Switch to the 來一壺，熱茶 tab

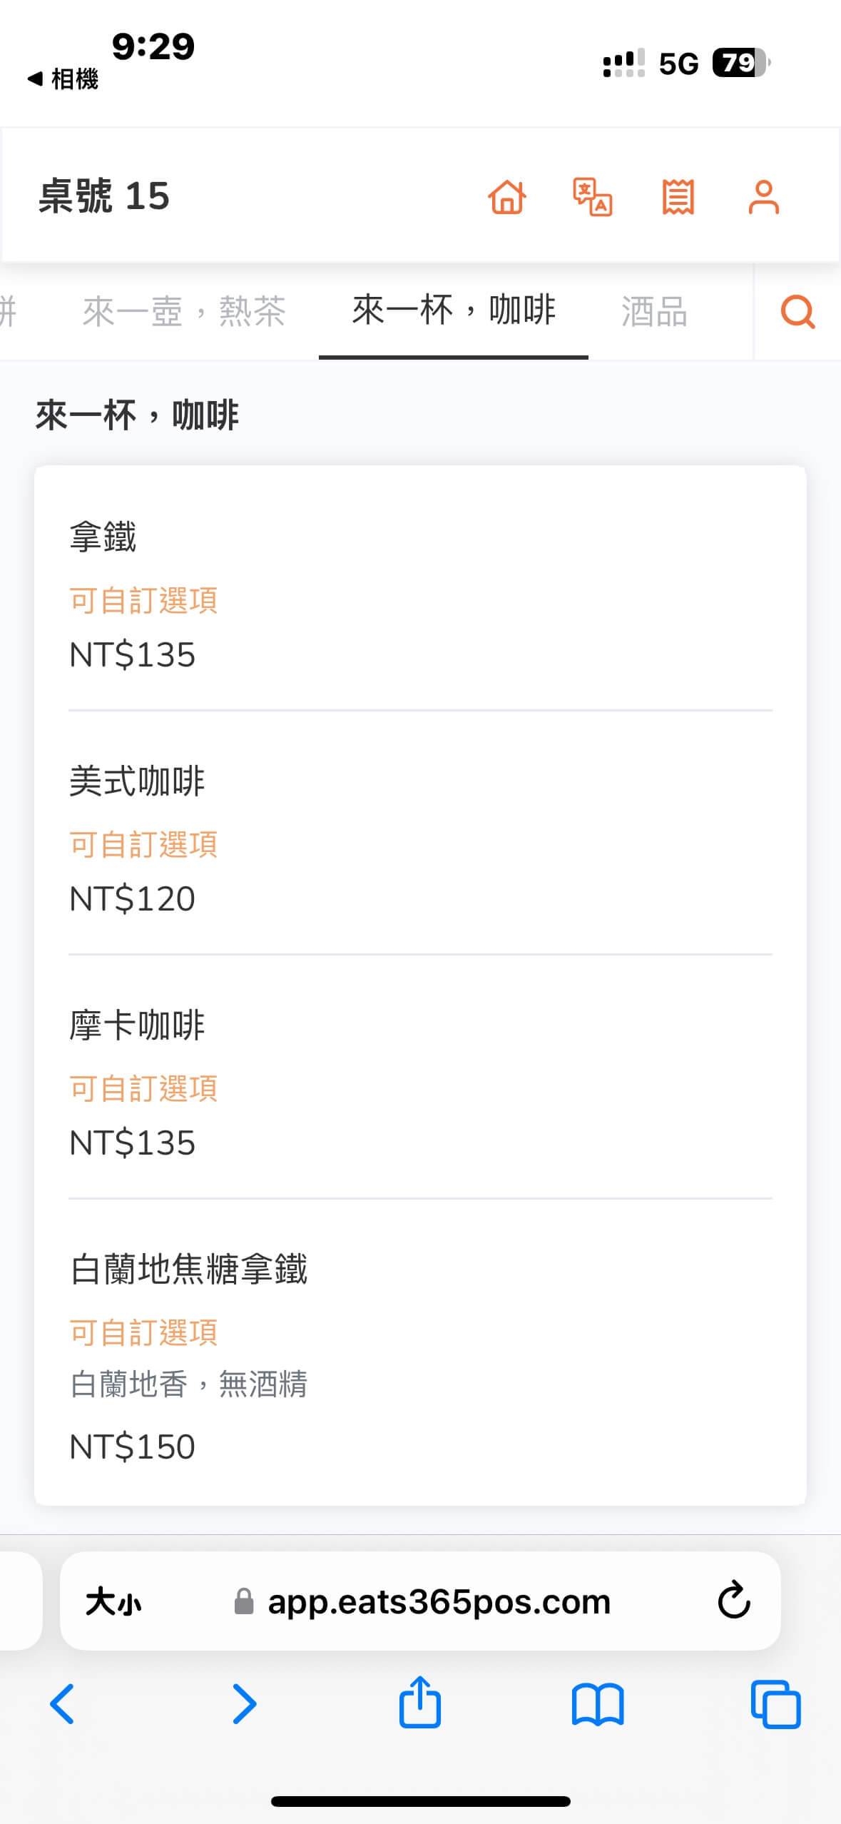click(184, 312)
